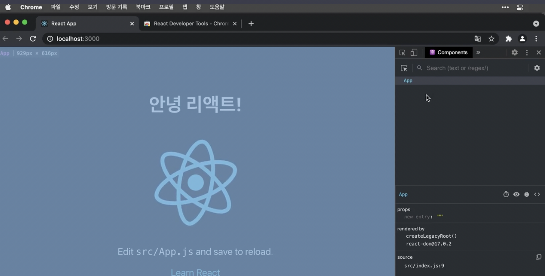This screenshot has width=545, height=276.
Task: Expand more DevTools tabs chevron
Action: coord(478,53)
